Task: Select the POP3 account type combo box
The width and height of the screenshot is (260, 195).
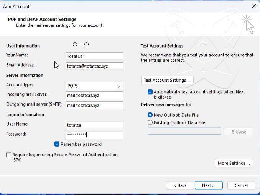Action: pyautogui.click(x=94, y=86)
